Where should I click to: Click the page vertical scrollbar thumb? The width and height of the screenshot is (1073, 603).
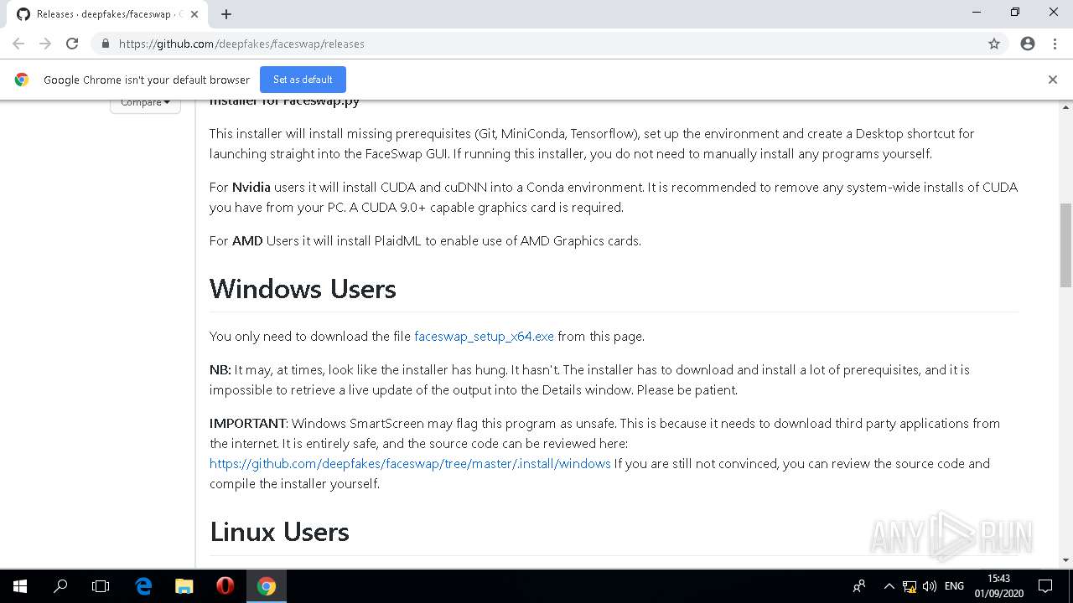point(1065,245)
